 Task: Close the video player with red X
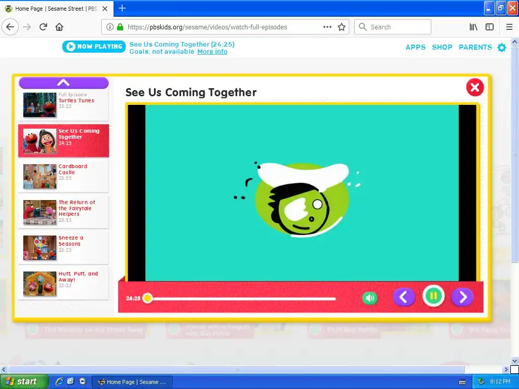[475, 87]
